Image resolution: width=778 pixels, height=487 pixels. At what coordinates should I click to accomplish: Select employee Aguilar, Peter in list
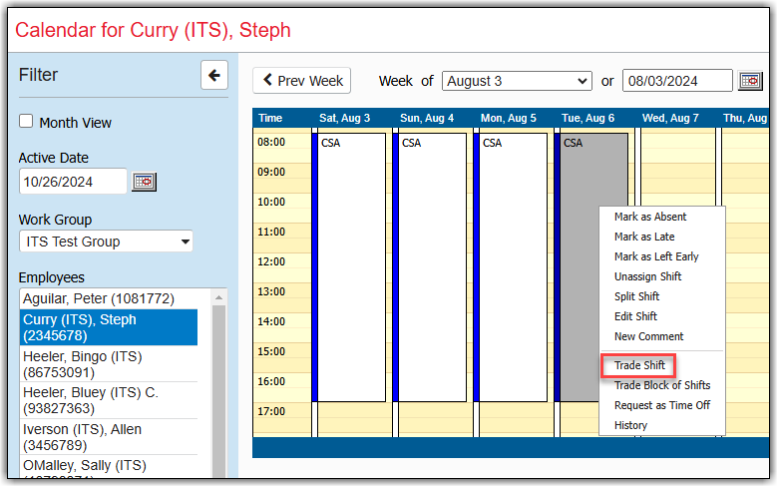pos(98,298)
